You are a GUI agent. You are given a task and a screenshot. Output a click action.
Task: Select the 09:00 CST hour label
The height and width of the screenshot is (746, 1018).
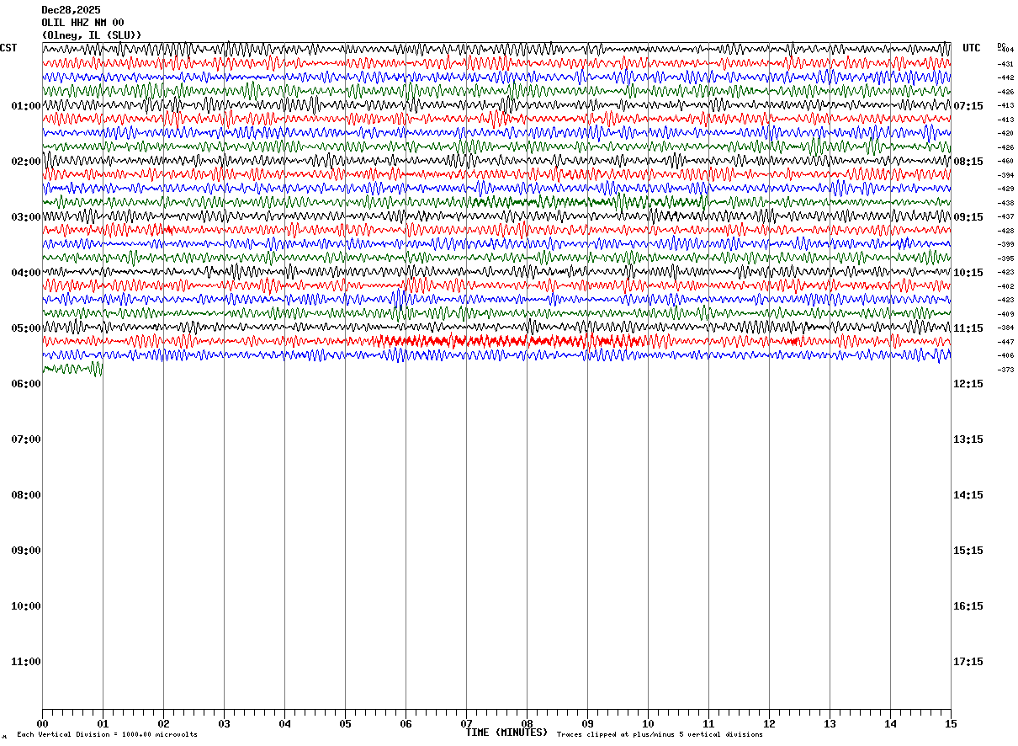[x=26, y=551]
